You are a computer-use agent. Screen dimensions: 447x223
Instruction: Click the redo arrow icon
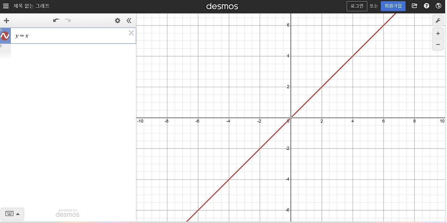(x=67, y=21)
